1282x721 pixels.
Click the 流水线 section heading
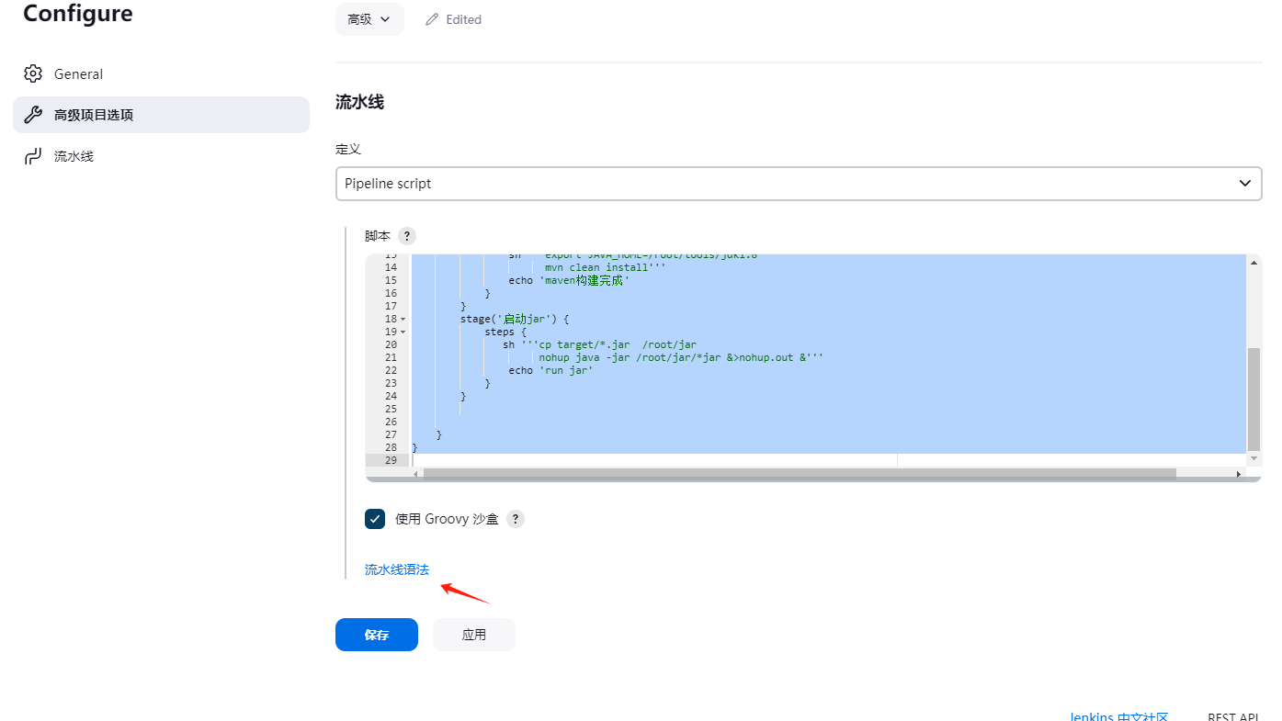point(359,102)
